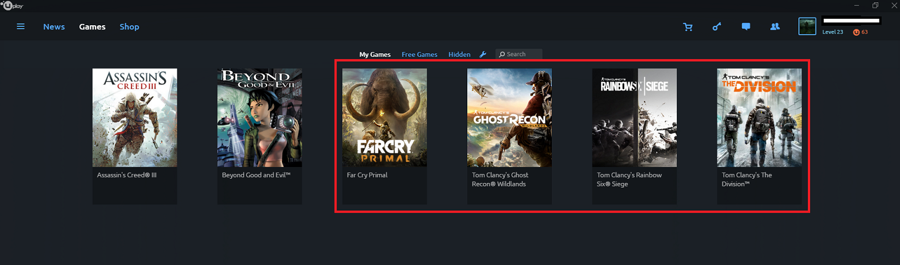
Task: Open the hamburger menu icon
Action: 21,26
